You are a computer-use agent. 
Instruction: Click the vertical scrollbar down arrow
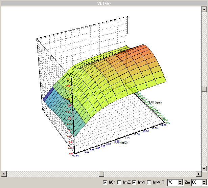coord(204,168)
